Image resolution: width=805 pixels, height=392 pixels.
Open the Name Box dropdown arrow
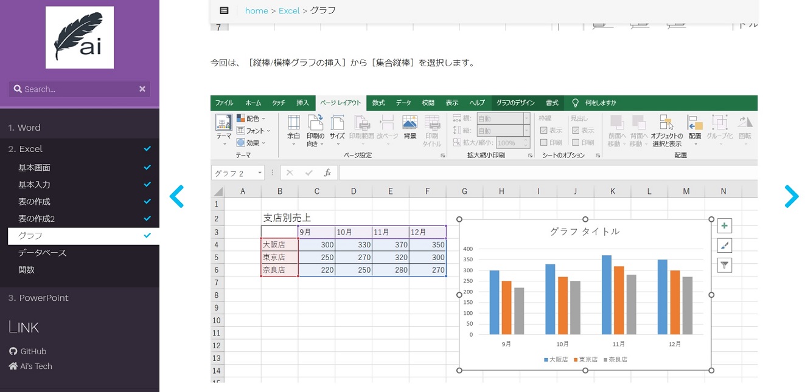(260, 173)
